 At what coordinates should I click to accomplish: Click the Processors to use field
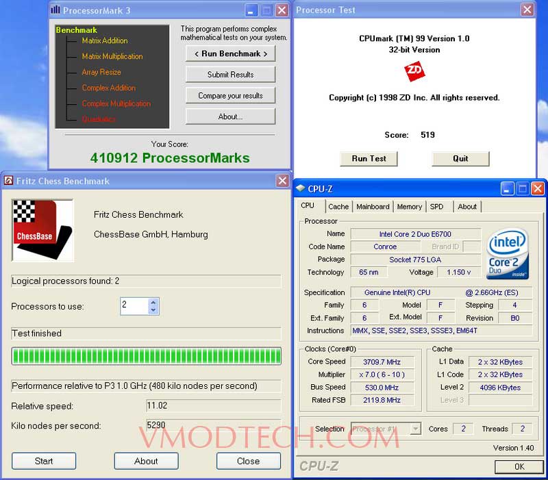[x=134, y=306]
